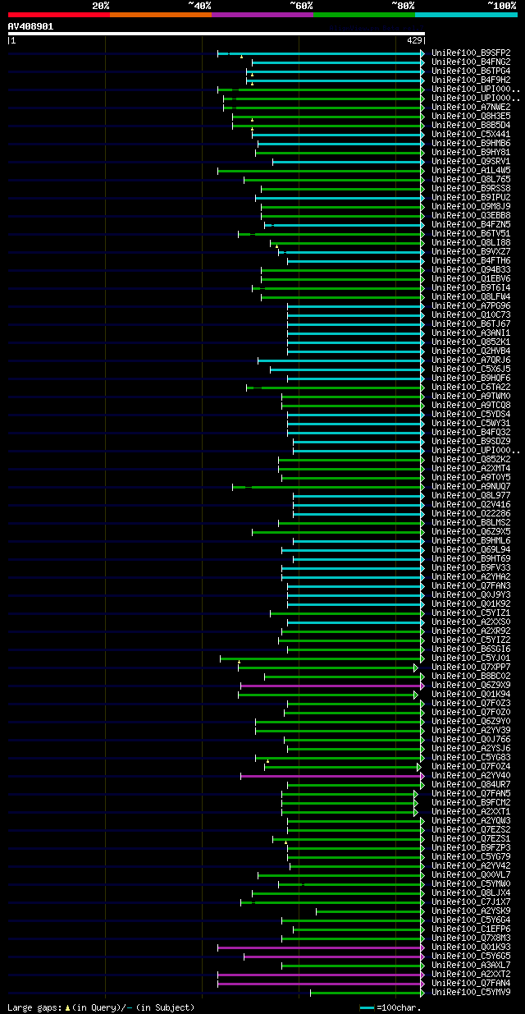Viewport: 525px width, 1014px height.
Task: Select the UniRef100_A7QRJ6 label
Action: pyautogui.click(x=471, y=360)
